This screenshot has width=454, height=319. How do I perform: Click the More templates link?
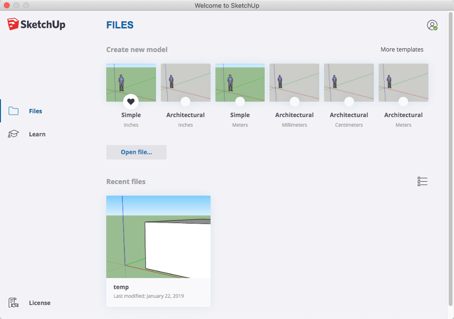[402, 50]
